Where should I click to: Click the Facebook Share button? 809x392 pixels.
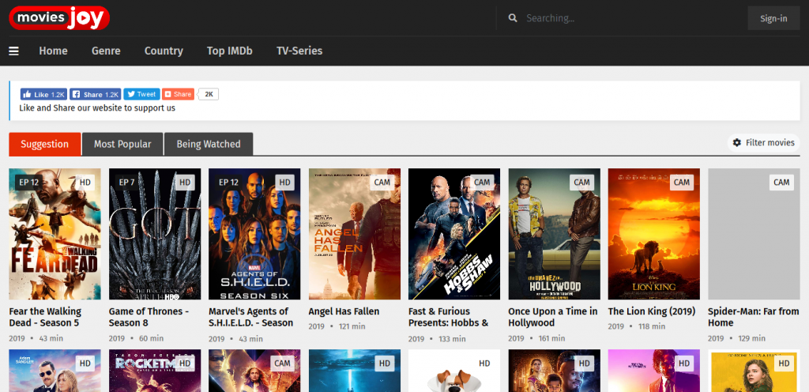96,94
